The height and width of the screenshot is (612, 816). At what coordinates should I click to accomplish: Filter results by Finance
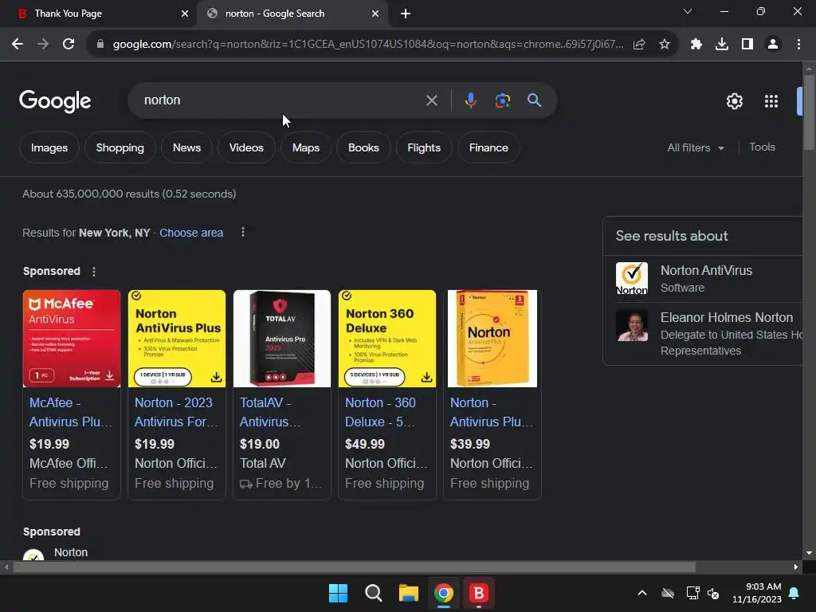488,147
